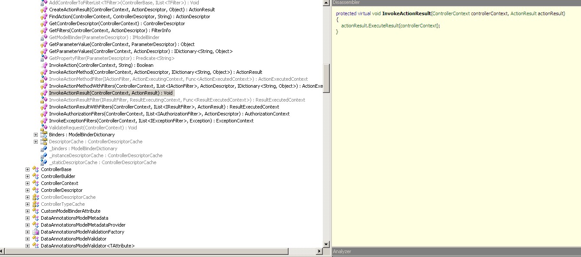Follow ControllerContext type link in disassembler signature
The width and height of the screenshot is (581, 257).
pyautogui.click(x=451, y=14)
